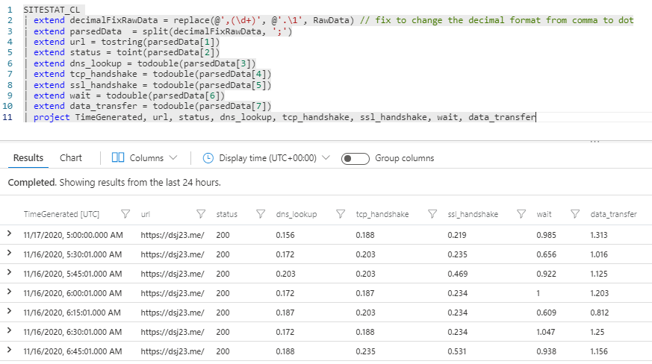
Task: Toggle the Group columns switch
Action: (356, 158)
